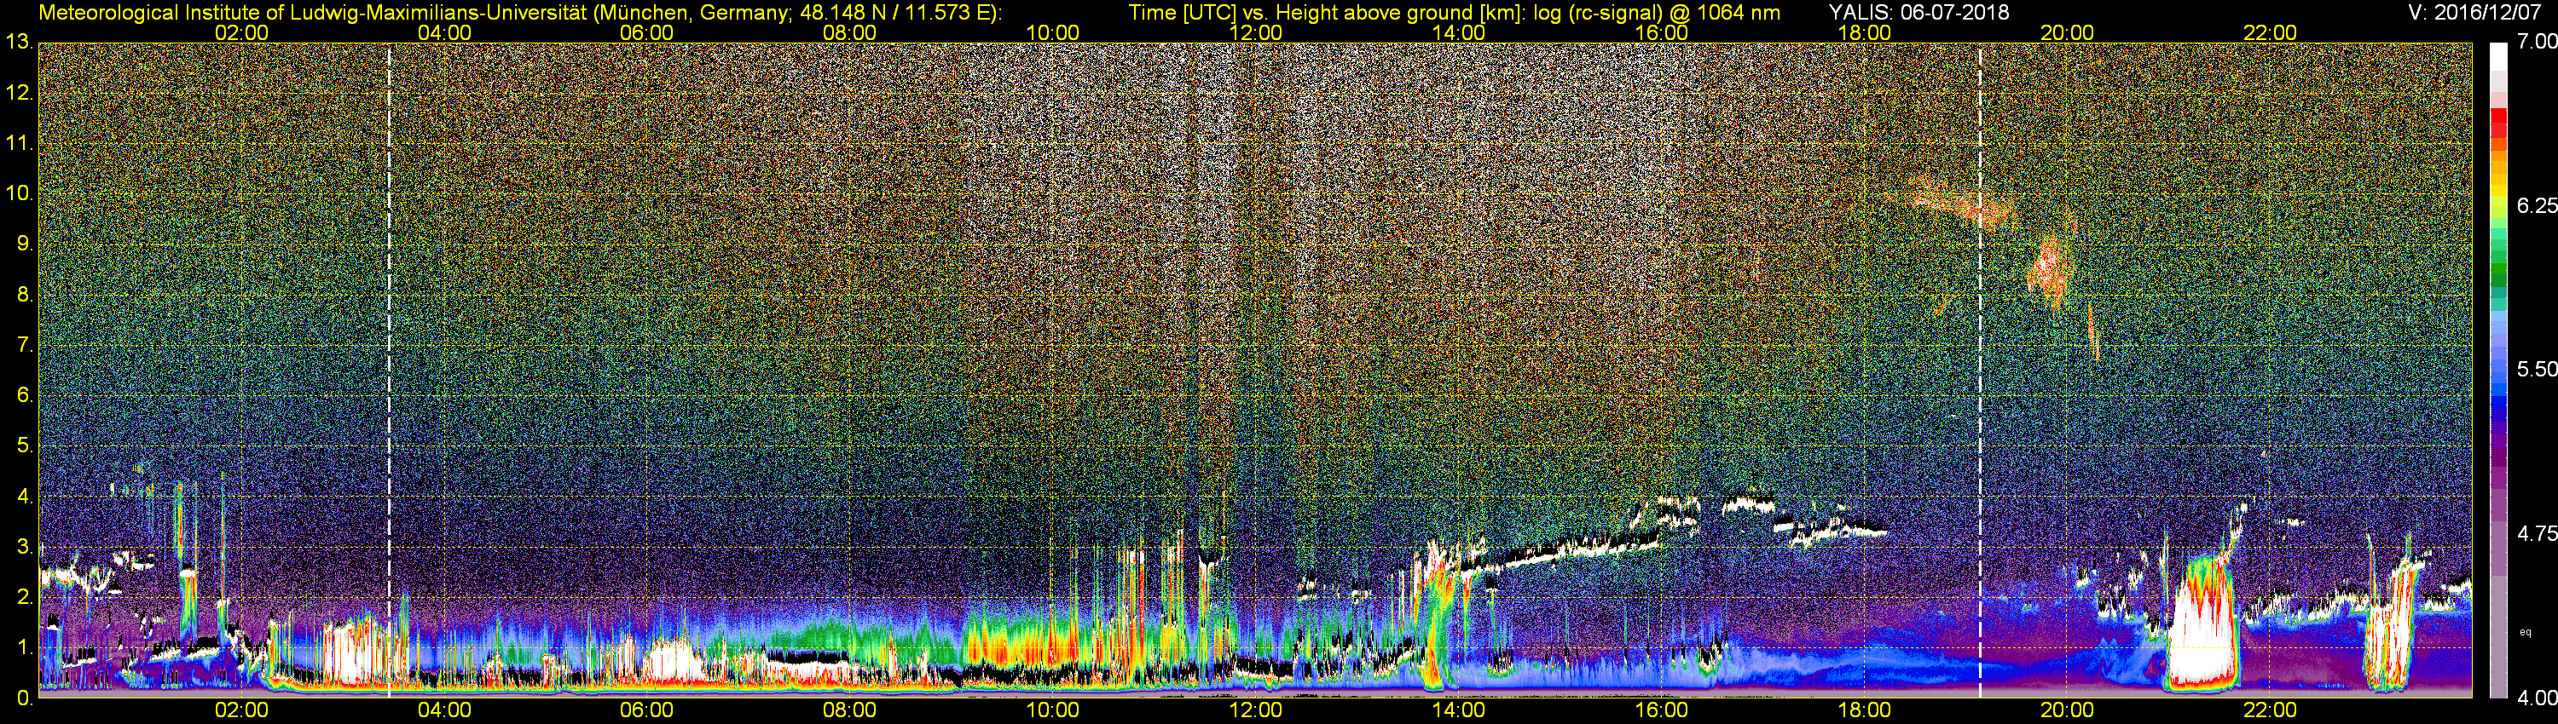The image size is (2558, 724).
Task: Click the '6.' height axis label
Action: pyautogui.click(x=24, y=396)
